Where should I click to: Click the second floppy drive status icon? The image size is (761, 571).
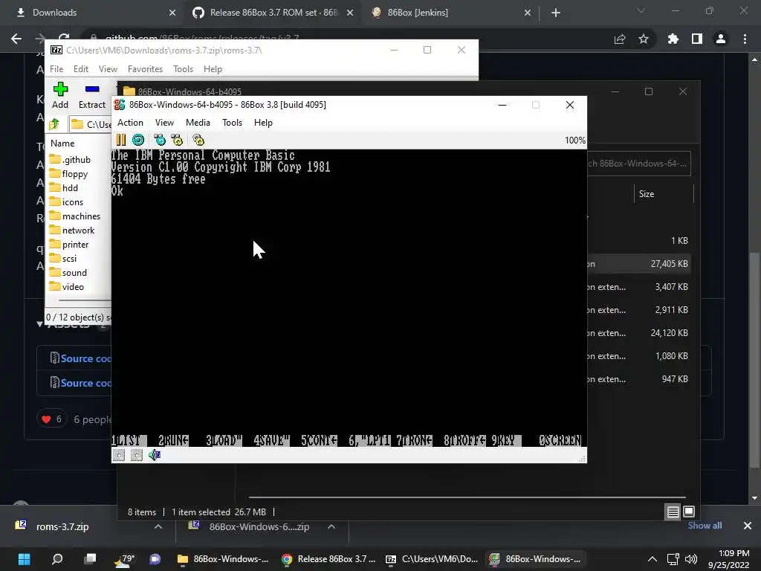[137, 455]
